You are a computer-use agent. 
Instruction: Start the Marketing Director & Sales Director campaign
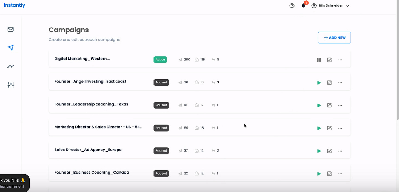[x=319, y=128]
